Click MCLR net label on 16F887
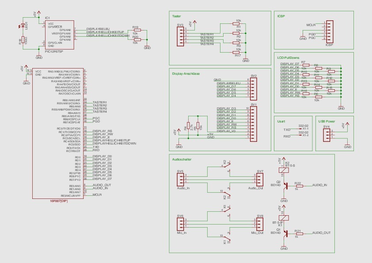Viewport: 372px width, 263px height. (97, 194)
